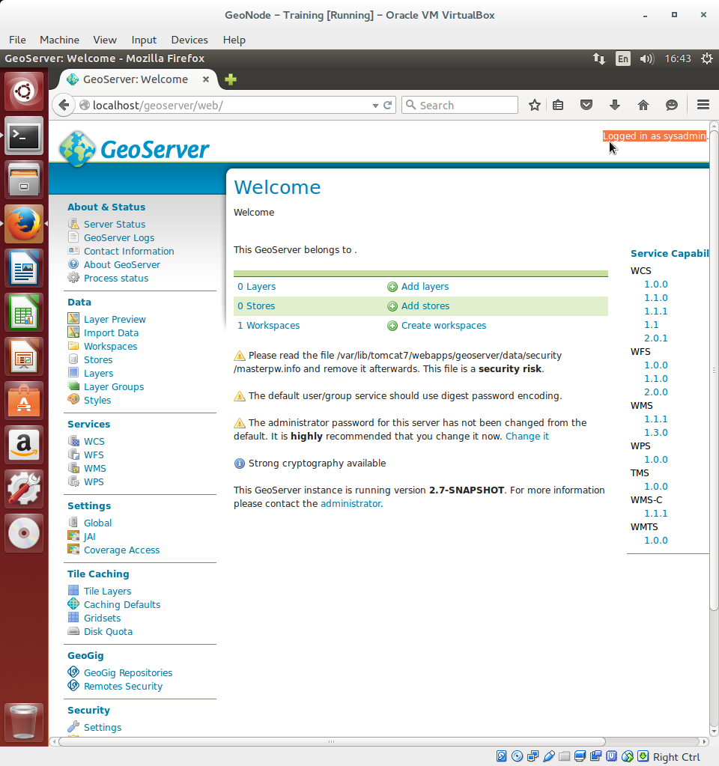Save page to Pocket icon

tap(586, 105)
